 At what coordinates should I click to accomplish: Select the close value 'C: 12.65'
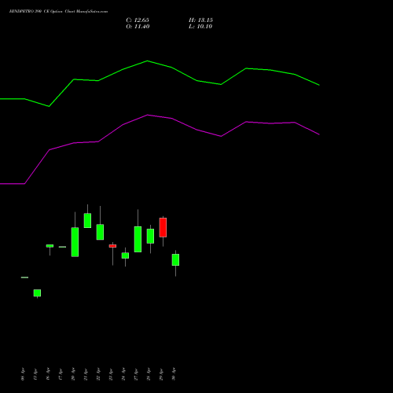[x=138, y=20]
